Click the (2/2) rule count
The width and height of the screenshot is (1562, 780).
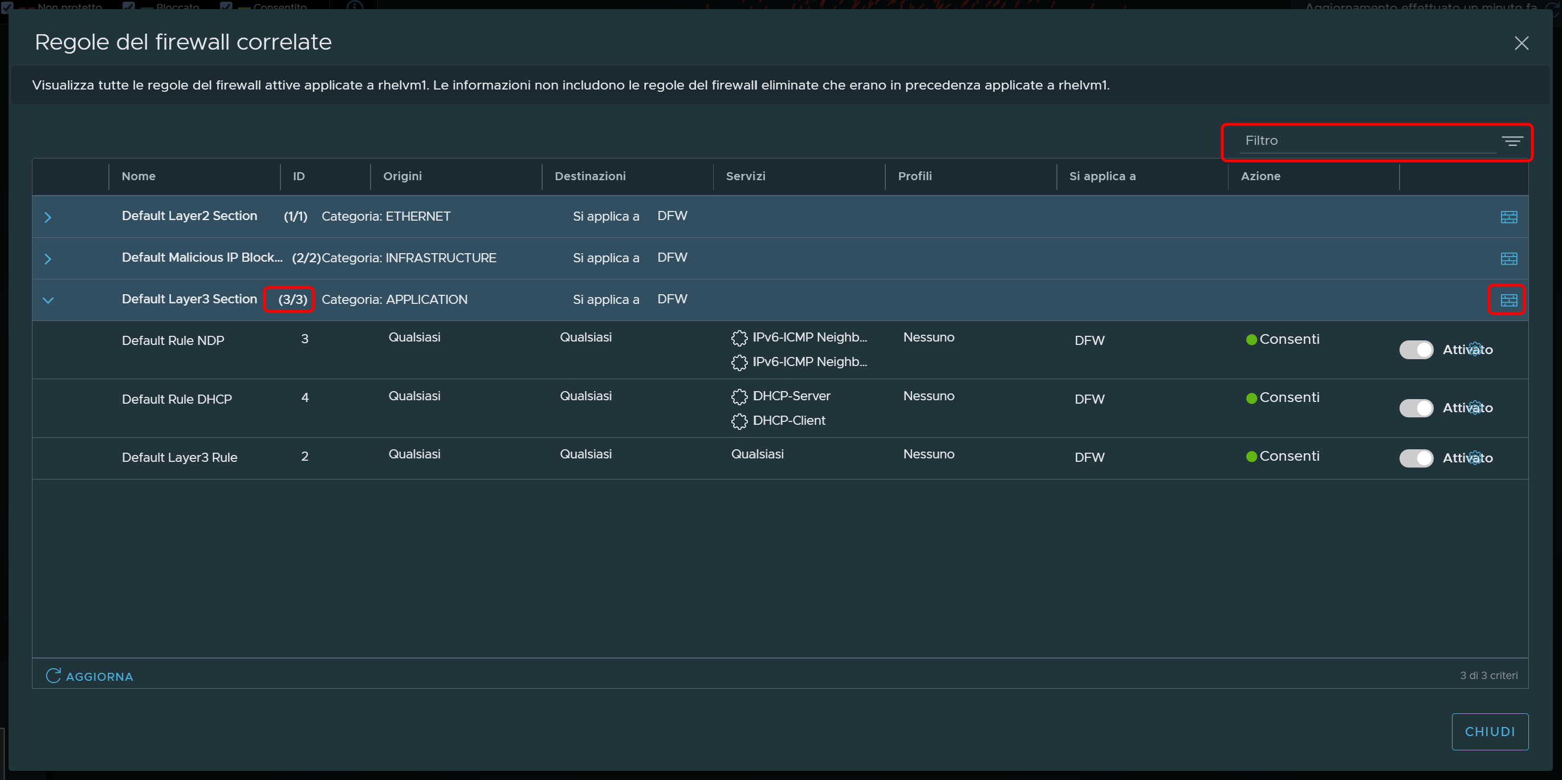click(306, 258)
